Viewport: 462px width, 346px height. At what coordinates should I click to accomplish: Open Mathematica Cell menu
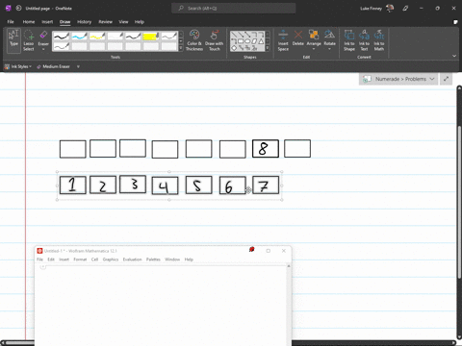94,259
